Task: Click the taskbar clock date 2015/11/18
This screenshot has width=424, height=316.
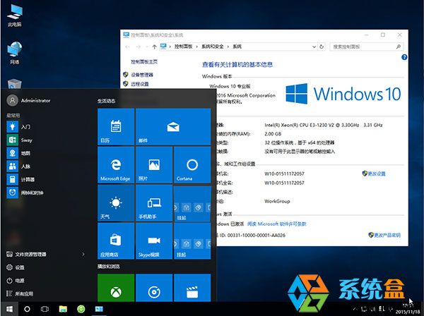Action: tap(408, 312)
